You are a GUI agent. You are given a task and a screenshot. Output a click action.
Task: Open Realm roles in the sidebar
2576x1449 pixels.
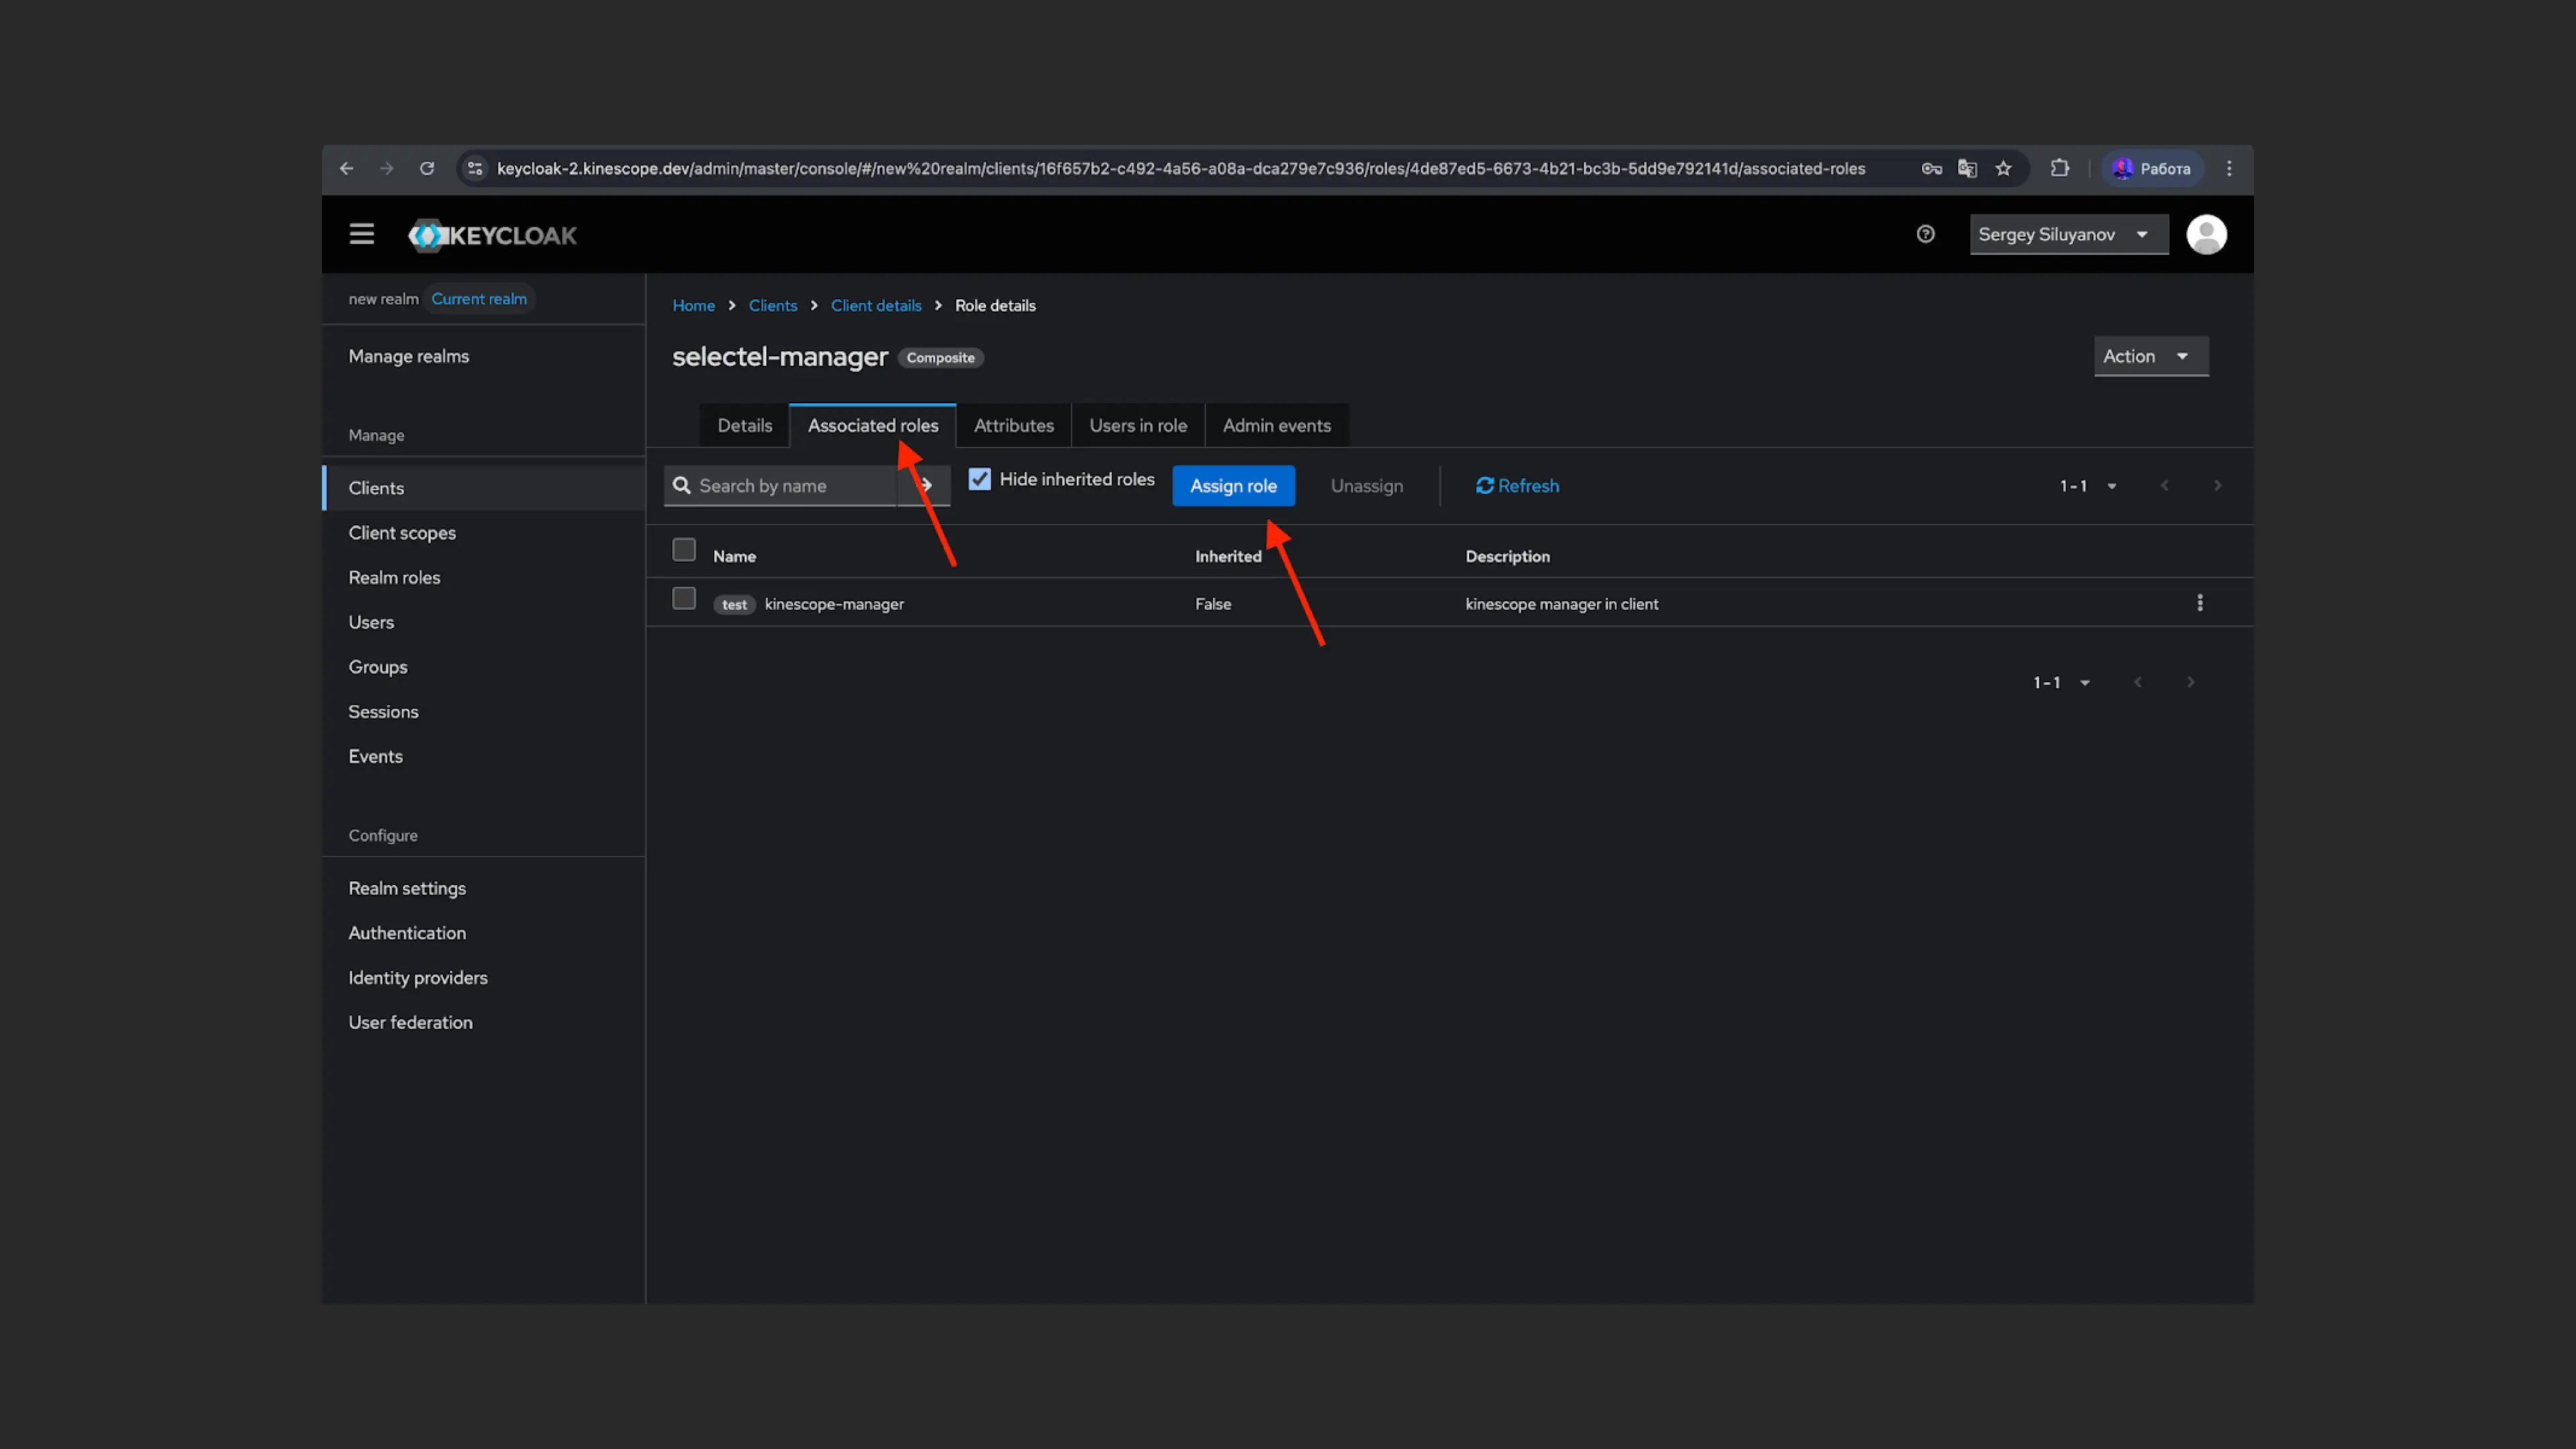[x=394, y=578]
